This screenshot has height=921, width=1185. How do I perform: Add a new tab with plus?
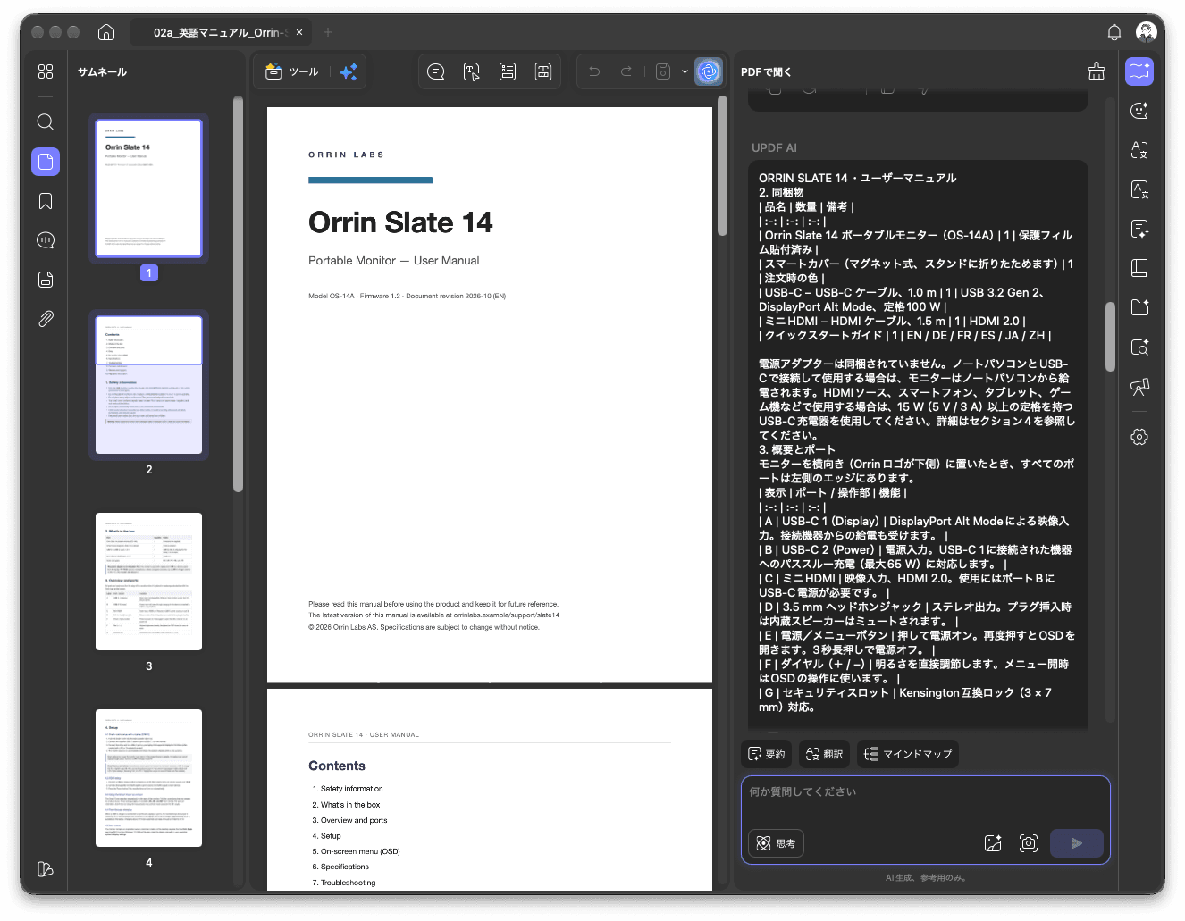328,32
